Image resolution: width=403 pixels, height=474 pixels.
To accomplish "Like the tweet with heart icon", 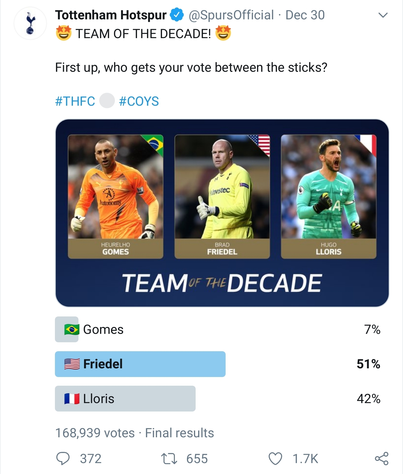I will (275, 459).
